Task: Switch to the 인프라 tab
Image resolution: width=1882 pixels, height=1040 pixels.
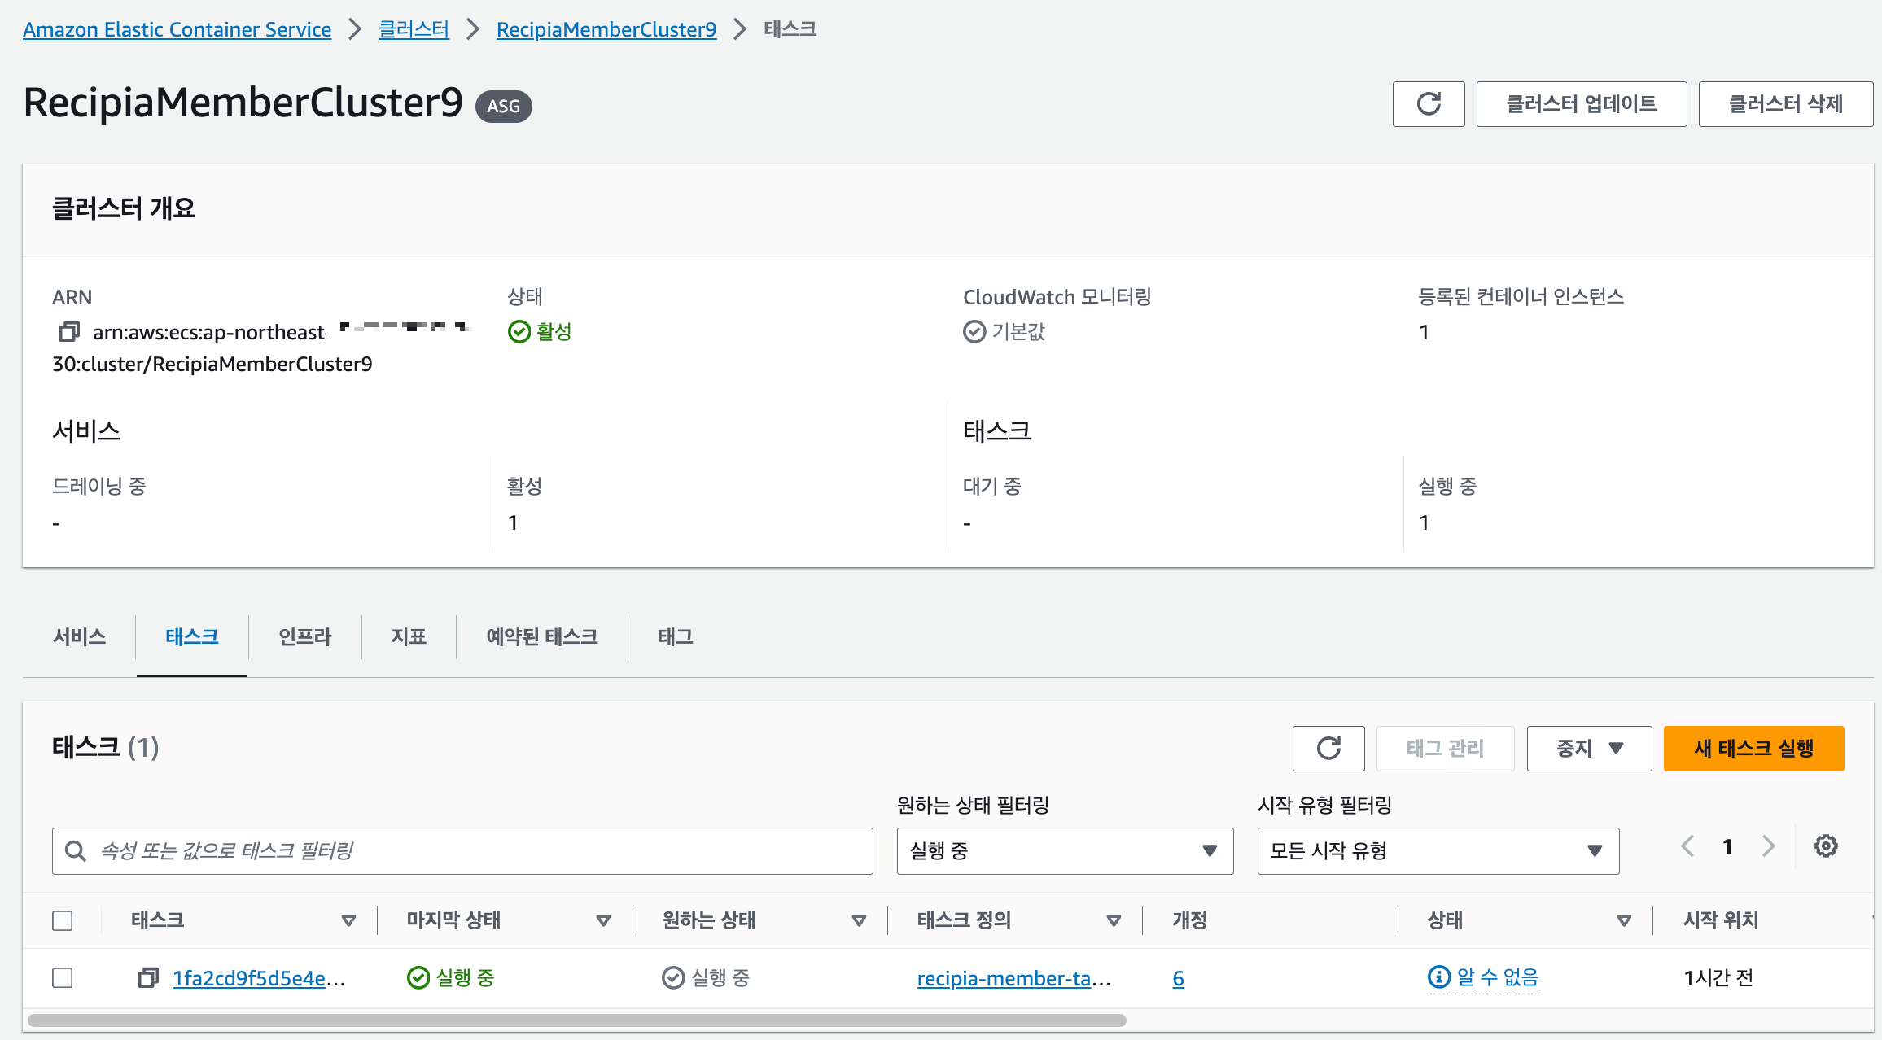Action: coord(304,636)
